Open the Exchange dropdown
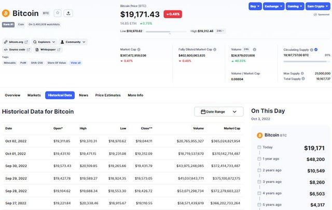Viewport: 332px width, 210px height. (273, 6)
